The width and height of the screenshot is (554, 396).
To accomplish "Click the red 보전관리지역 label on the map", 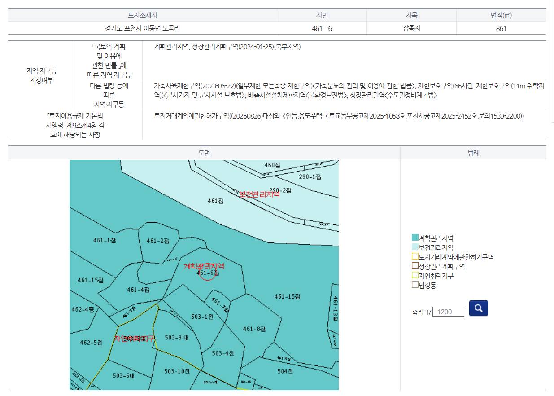I will 259,194.
